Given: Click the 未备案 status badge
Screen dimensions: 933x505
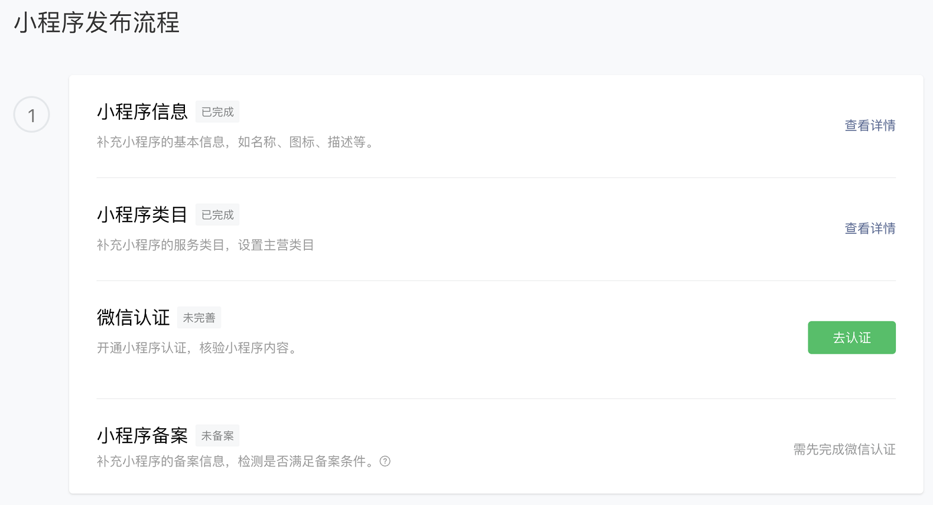Looking at the screenshot, I should (x=217, y=435).
